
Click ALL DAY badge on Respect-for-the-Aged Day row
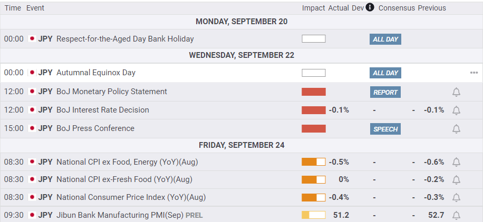(385, 39)
